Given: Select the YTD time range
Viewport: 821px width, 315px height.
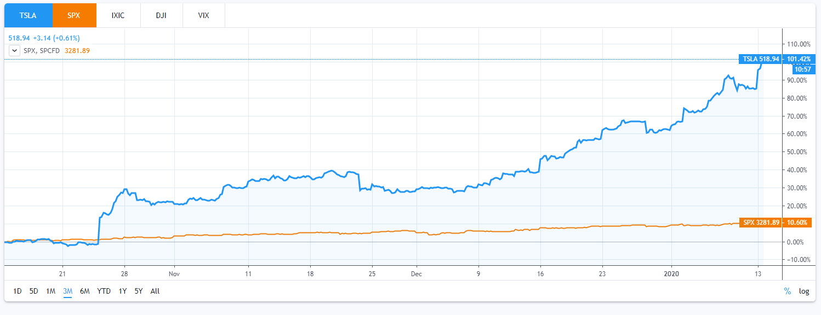Looking at the screenshot, I should point(104,291).
